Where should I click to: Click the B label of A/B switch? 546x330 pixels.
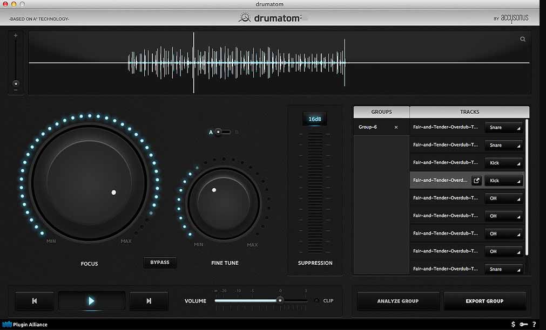pyautogui.click(x=237, y=132)
